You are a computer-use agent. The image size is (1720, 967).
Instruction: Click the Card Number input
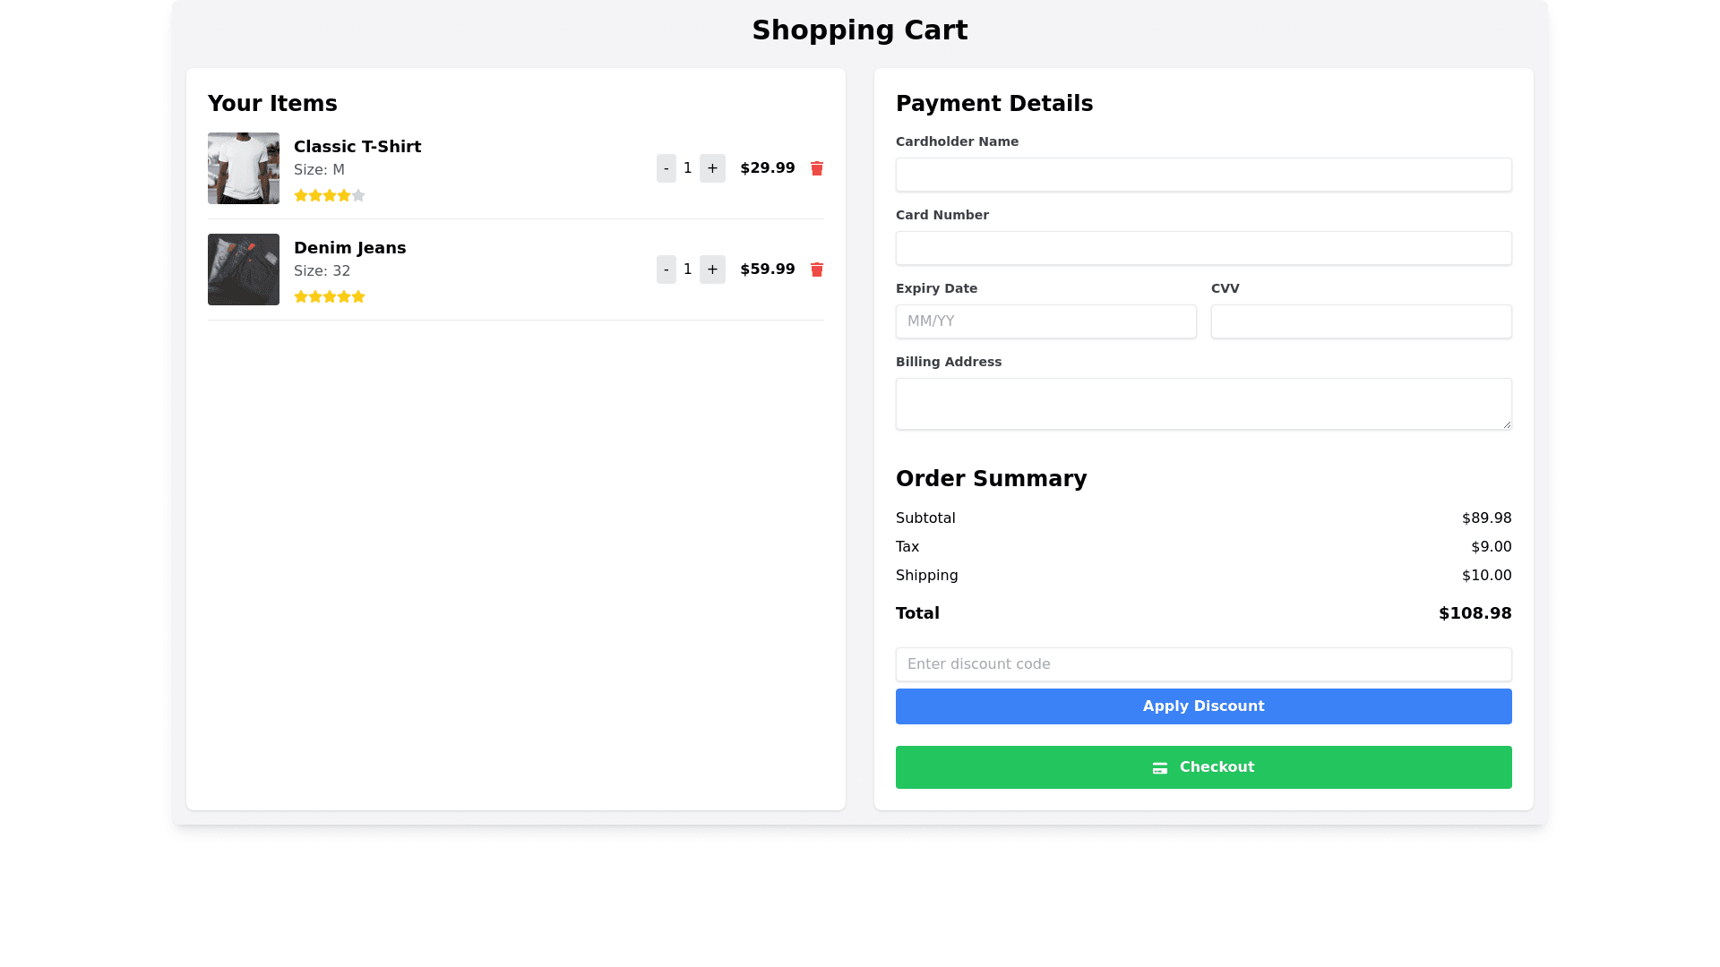[1203, 248]
